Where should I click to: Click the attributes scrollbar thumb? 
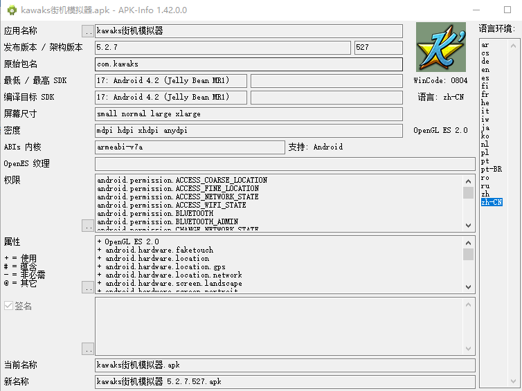tap(469, 254)
